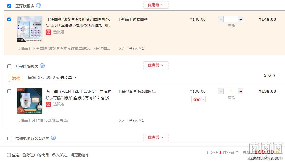The image size is (285, 162).
Task: Click 查看价格 for 片仔癀 gift item
Action: (136, 120)
